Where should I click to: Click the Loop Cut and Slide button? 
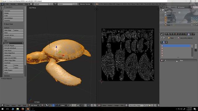click(14, 58)
